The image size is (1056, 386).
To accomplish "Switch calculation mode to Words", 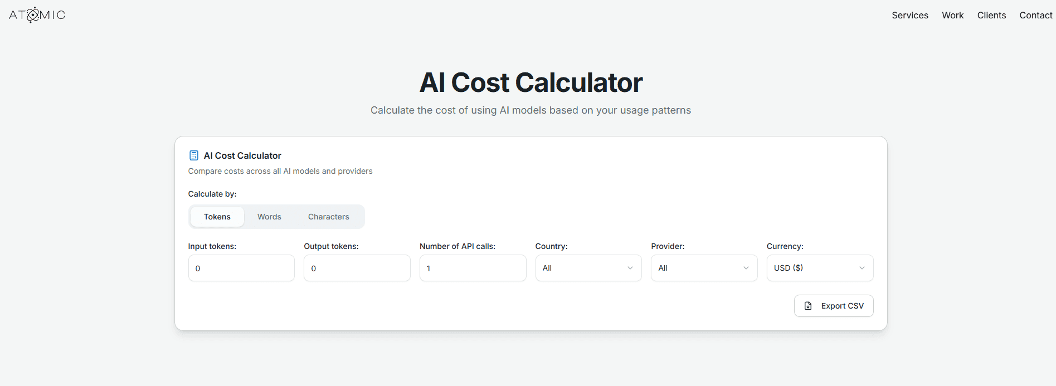I will click(269, 217).
